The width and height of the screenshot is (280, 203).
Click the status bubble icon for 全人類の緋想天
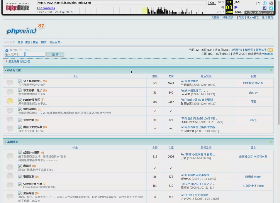tap(10, 82)
